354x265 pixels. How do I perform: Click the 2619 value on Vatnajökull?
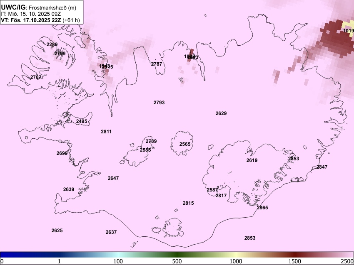252,160
